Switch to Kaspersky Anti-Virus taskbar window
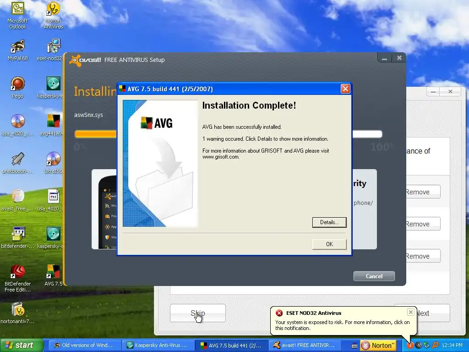This screenshot has height=352, width=469. click(157, 346)
